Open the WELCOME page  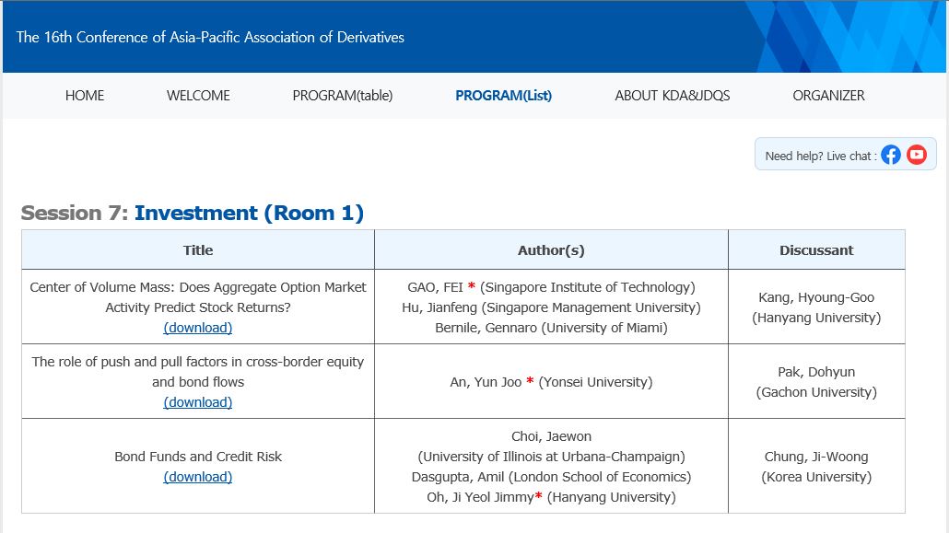(198, 96)
